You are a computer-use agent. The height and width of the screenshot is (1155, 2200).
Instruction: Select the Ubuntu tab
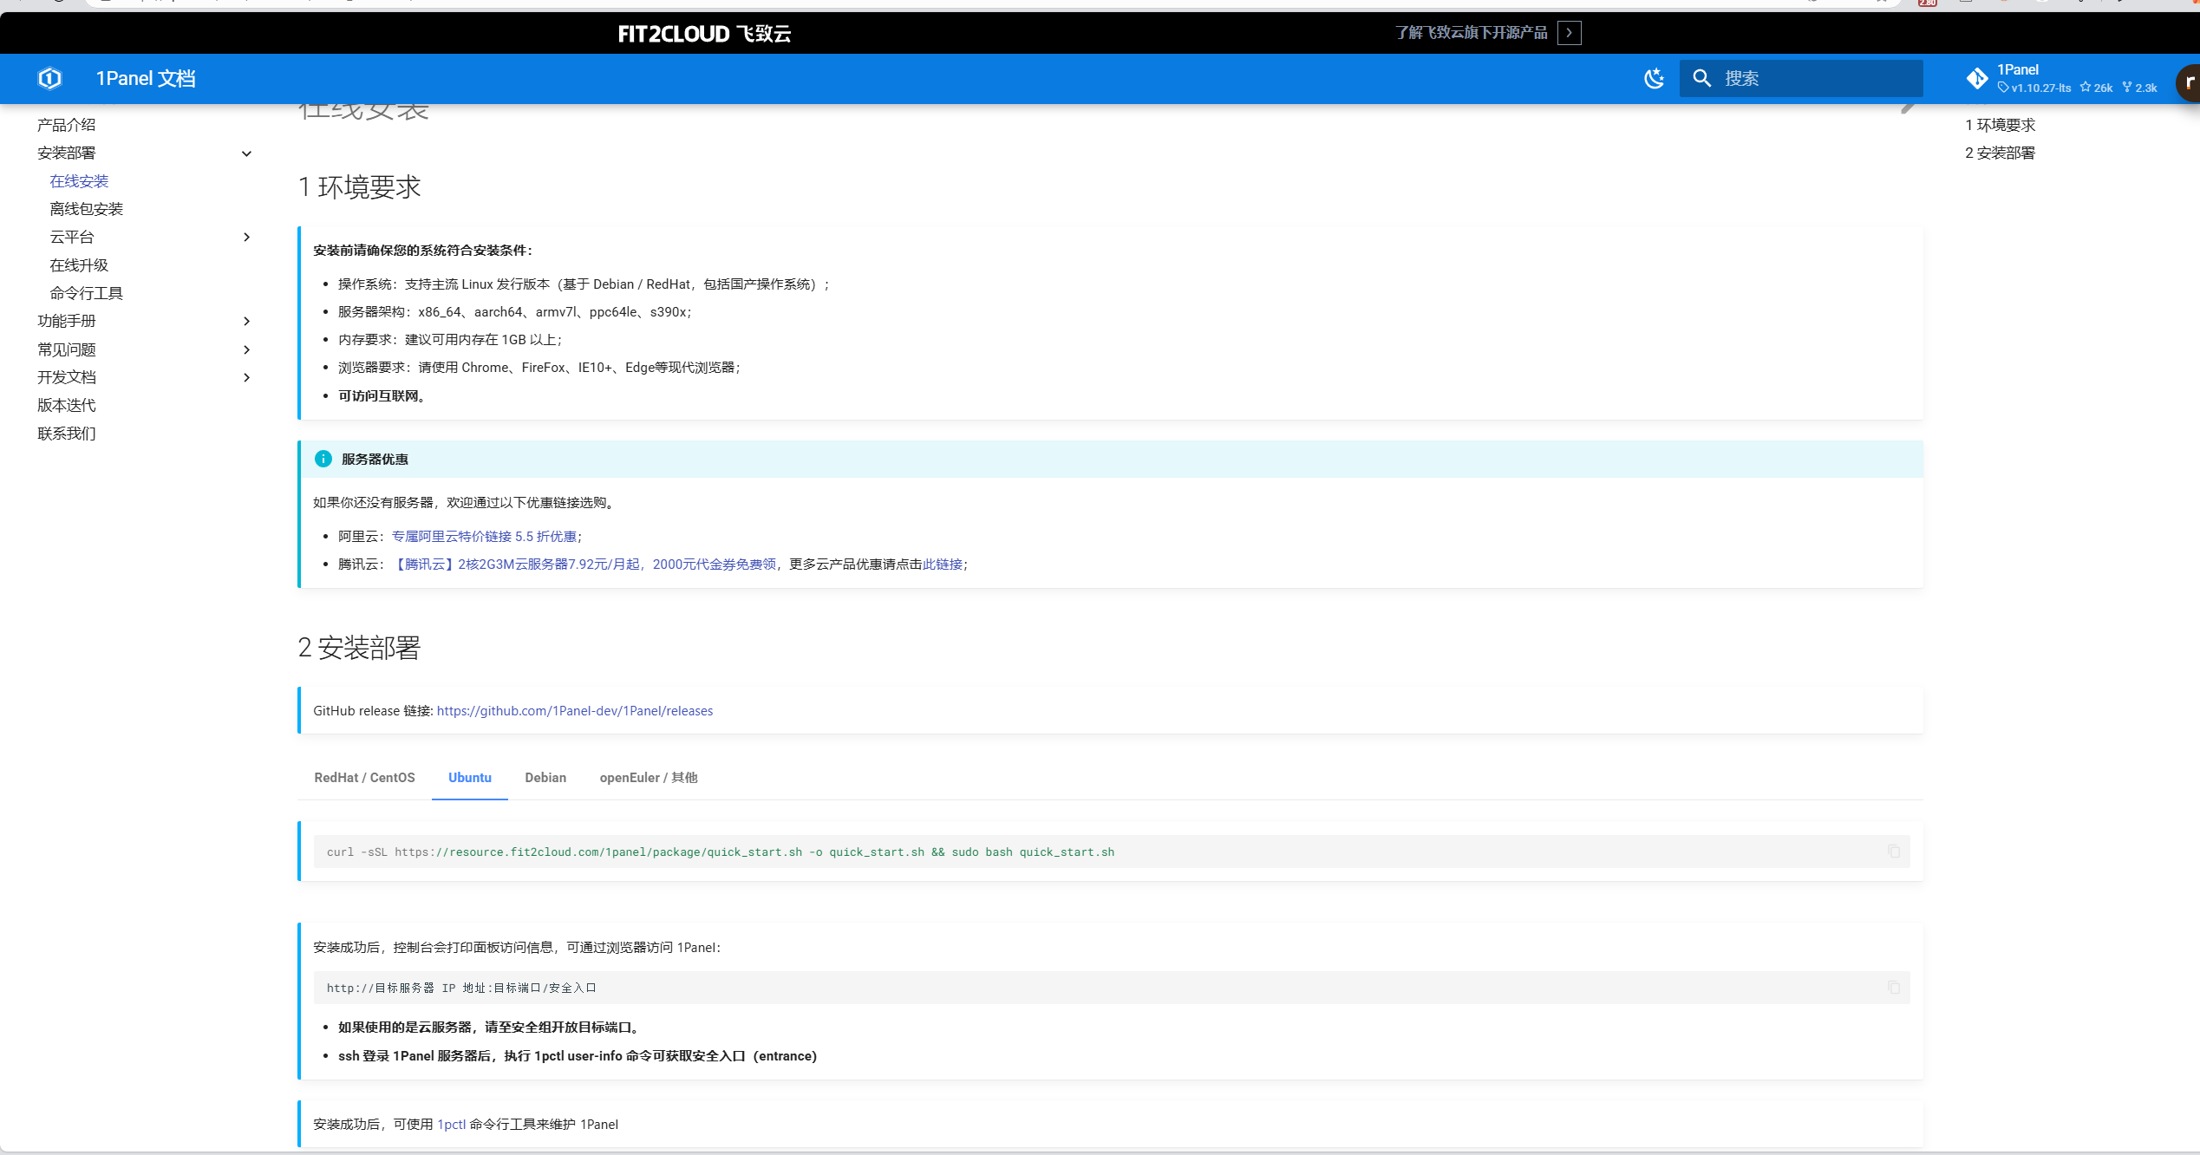pyautogui.click(x=470, y=778)
